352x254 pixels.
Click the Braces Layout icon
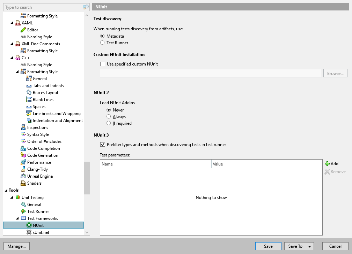pos(29,93)
